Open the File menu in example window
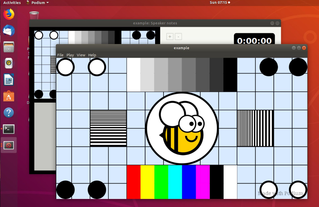This screenshot has height=207, width=319. tap(60, 55)
